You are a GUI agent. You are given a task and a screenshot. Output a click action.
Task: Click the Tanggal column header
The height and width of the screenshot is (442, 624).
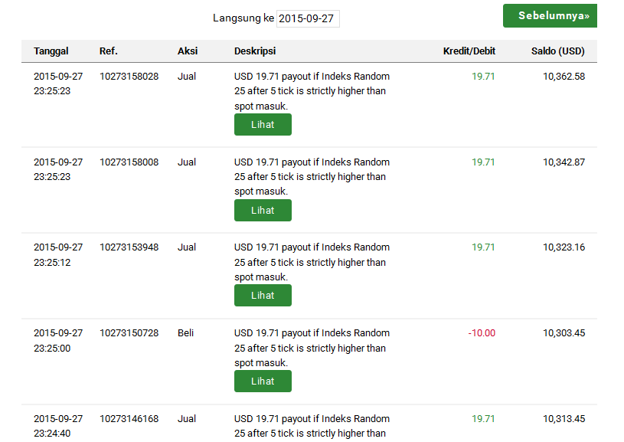point(51,51)
